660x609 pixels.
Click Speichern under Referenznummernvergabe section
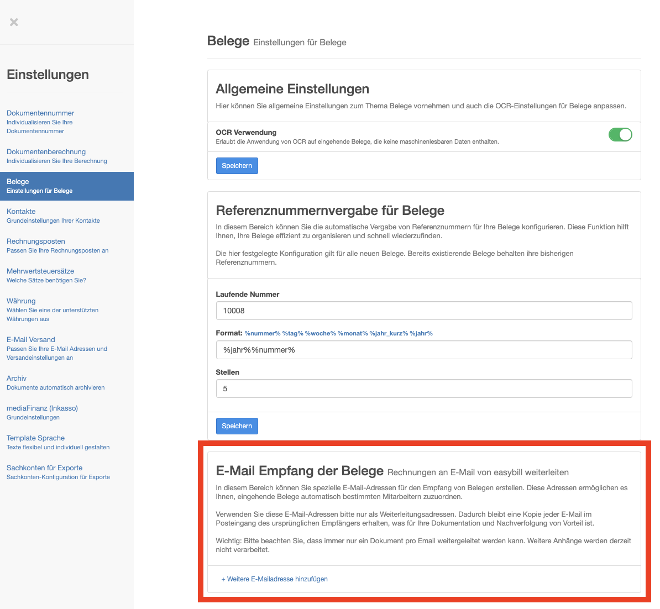[237, 426]
